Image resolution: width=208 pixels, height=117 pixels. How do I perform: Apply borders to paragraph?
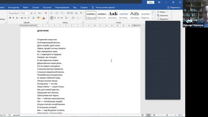(x=78, y=18)
